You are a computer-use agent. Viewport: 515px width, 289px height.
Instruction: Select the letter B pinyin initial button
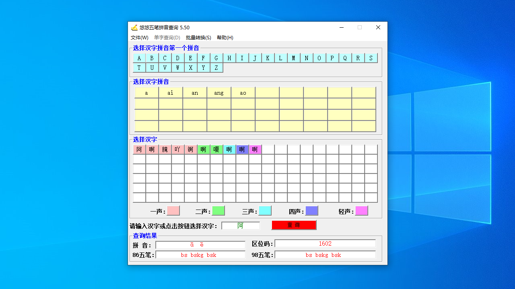[152, 58]
